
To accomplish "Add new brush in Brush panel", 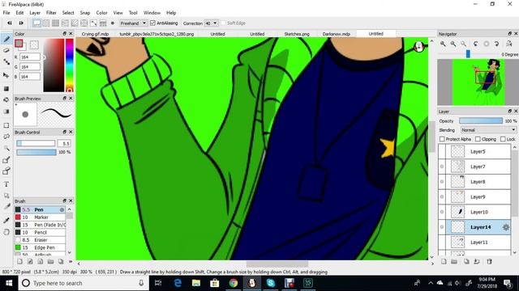I will click(x=19, y=262).
